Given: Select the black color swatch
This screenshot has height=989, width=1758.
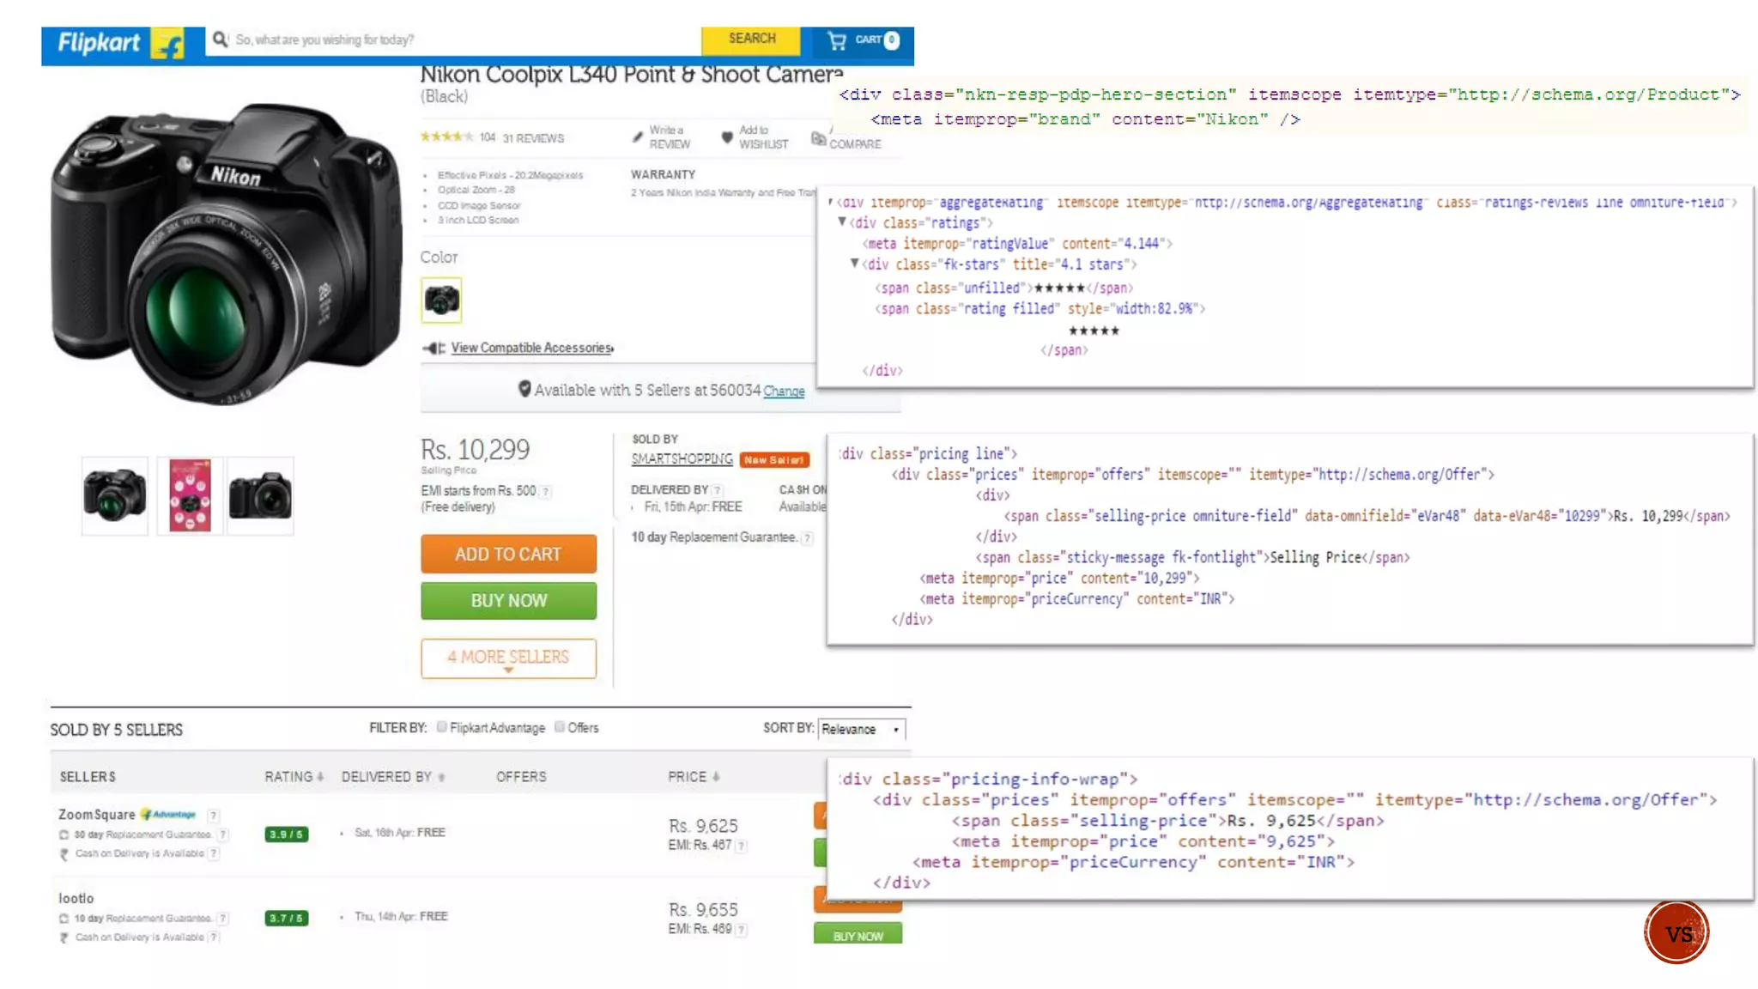Looking at the screenshot, I should click(441, 300).
